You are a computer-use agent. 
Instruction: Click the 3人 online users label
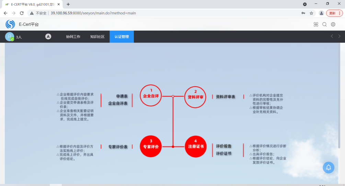coord(19,37)
